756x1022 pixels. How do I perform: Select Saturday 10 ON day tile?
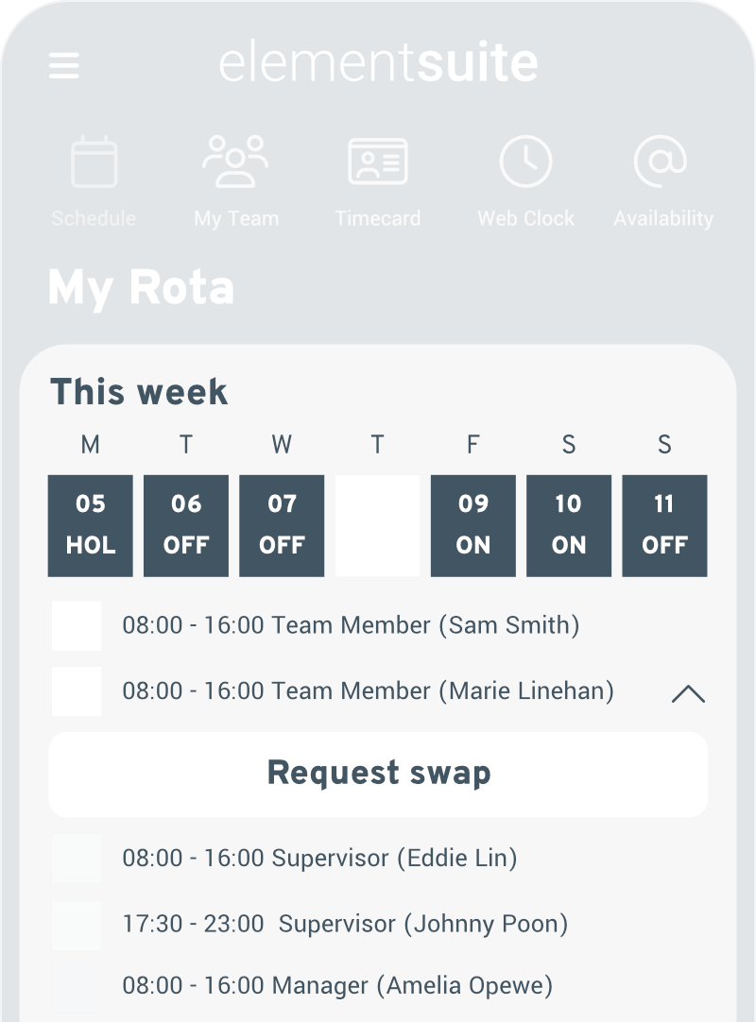568,525
